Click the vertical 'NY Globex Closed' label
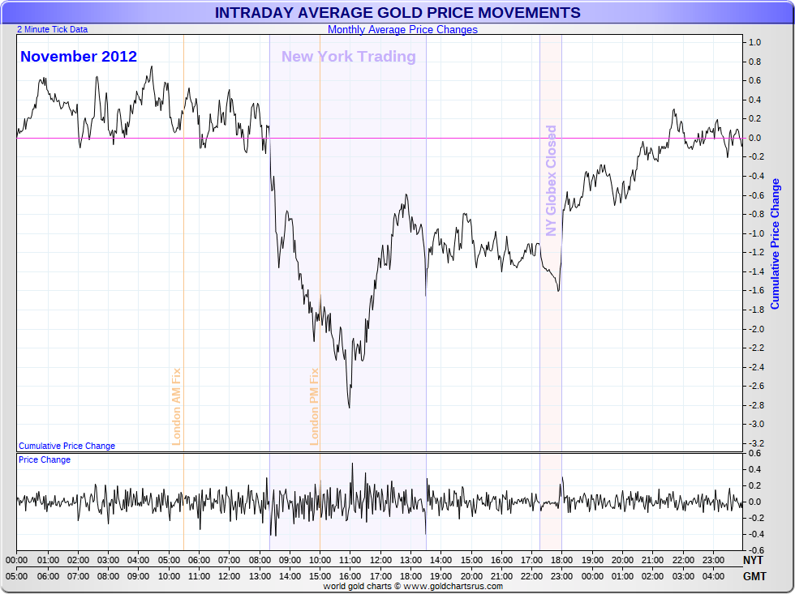The width and height of the screenshot is (795, 594). pos(551,181)
